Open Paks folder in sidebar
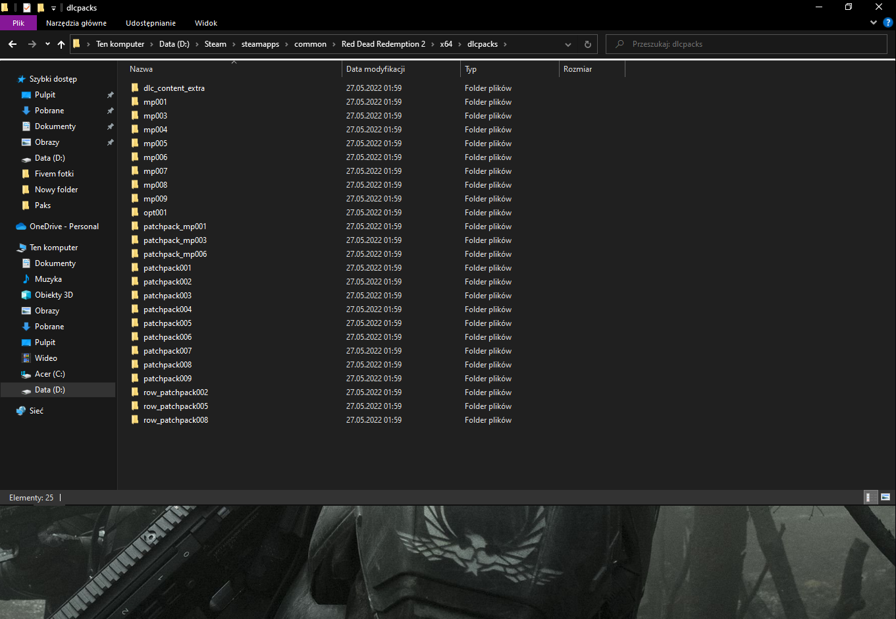This screenshot has width=896, height=619. point(43,205)
